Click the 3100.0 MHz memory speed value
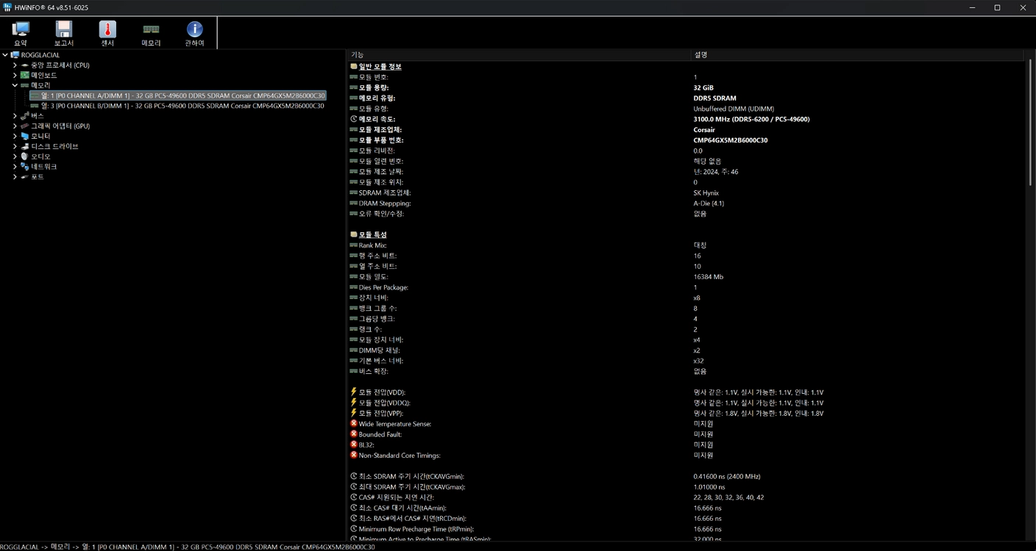 click(751, 119)
